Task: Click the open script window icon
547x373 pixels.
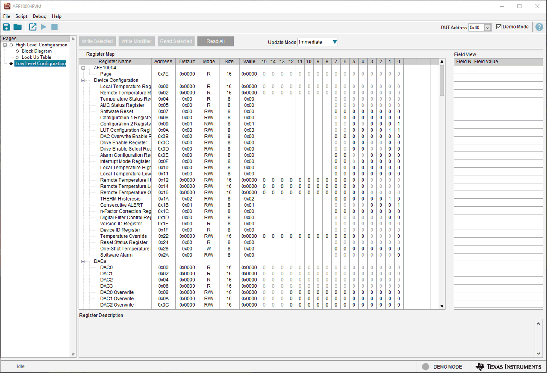Action: pyautogui.click(x=32, y=27)
